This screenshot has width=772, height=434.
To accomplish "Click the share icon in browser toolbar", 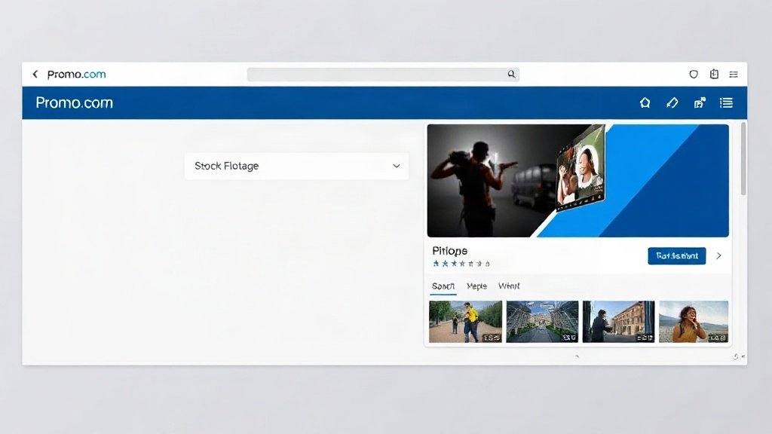I will (714, 75).
